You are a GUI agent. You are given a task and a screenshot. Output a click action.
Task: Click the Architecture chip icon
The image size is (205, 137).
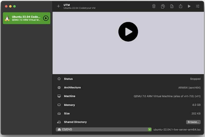pos(59,87)
